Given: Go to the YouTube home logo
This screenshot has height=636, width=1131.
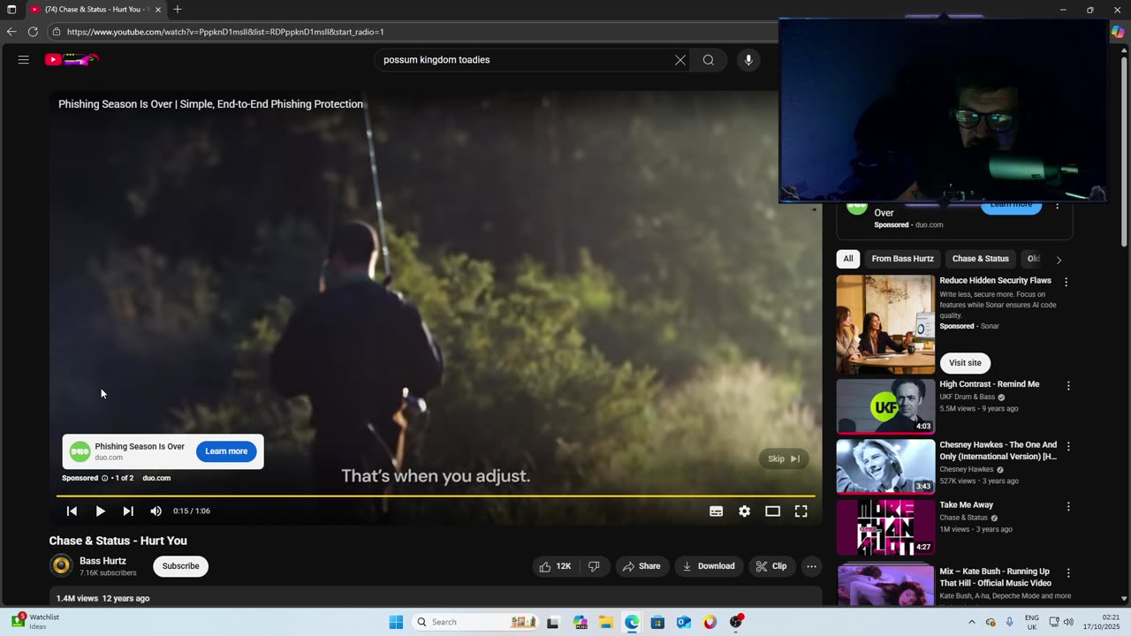Looking at the screenshot, I should (x=72, y=60).
